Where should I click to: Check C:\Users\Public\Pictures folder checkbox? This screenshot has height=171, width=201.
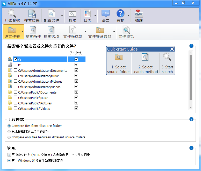pos(16,103)
